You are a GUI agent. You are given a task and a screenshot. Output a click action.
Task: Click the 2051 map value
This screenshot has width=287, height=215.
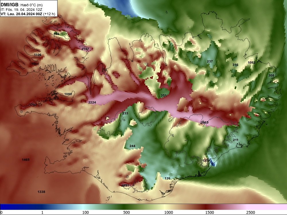125,185
